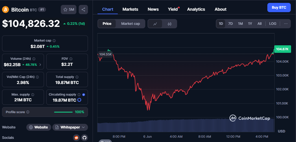The width and height of the screenshot is (296, 142).
Task: Set chart range to 1D
Action: (221, 24)
